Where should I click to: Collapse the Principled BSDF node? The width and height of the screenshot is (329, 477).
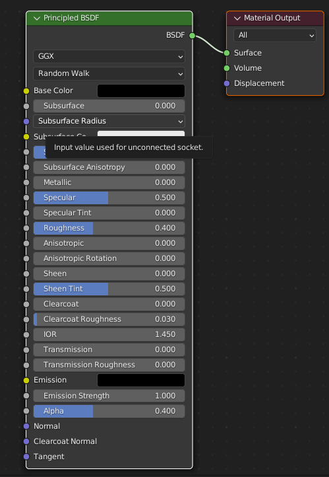pyautogui.click(x=37, y=18)
